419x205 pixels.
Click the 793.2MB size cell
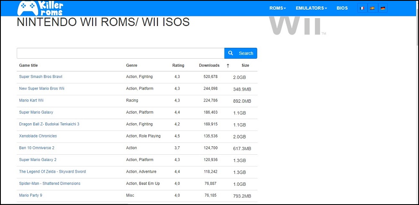tap(242, 196)
